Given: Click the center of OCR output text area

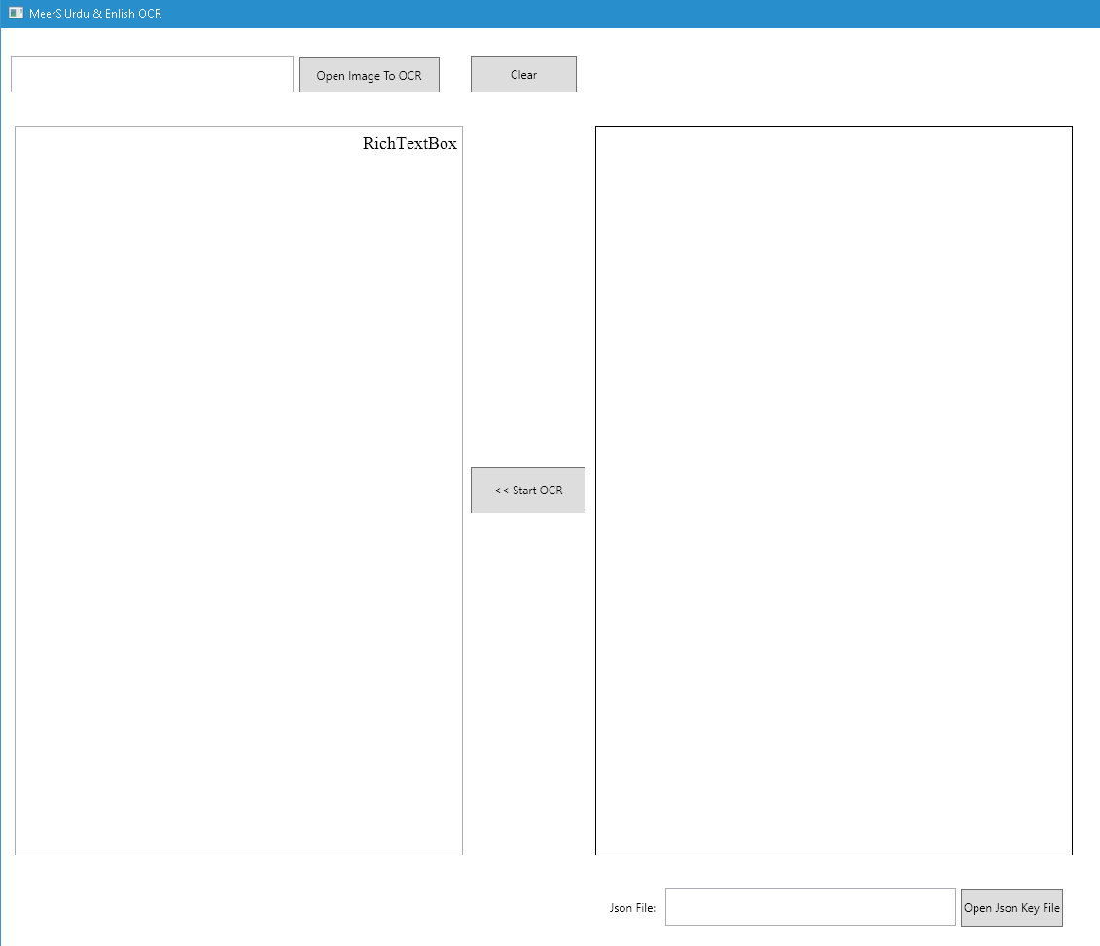Looking at the screenshot, I should click(238, 491).
